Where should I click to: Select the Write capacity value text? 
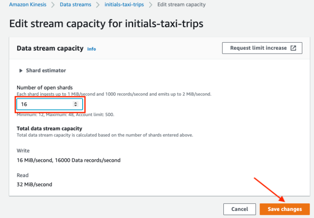[69, 160]
